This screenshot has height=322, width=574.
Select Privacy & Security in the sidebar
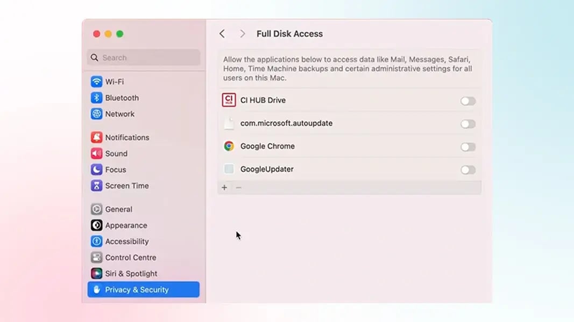pos(144,289)
